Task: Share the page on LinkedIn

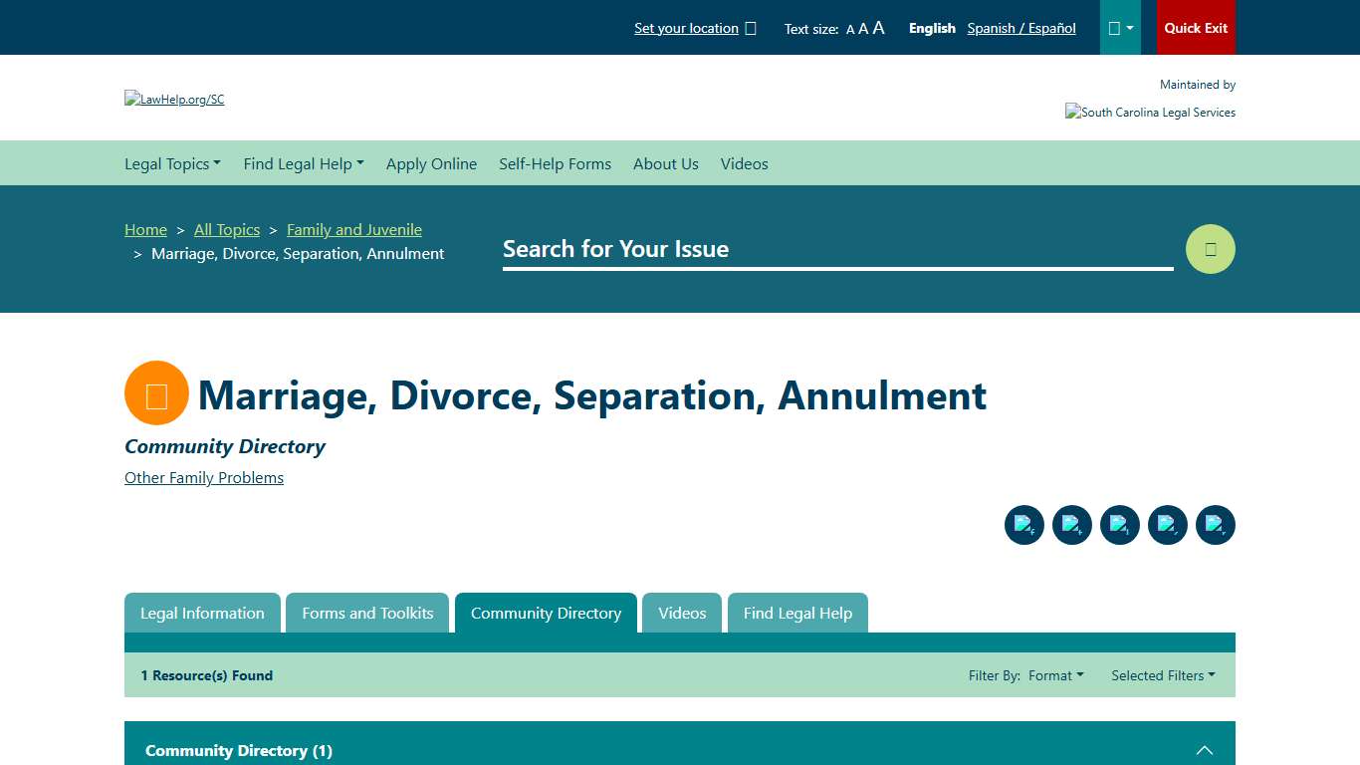Action: pos(1120,525)
